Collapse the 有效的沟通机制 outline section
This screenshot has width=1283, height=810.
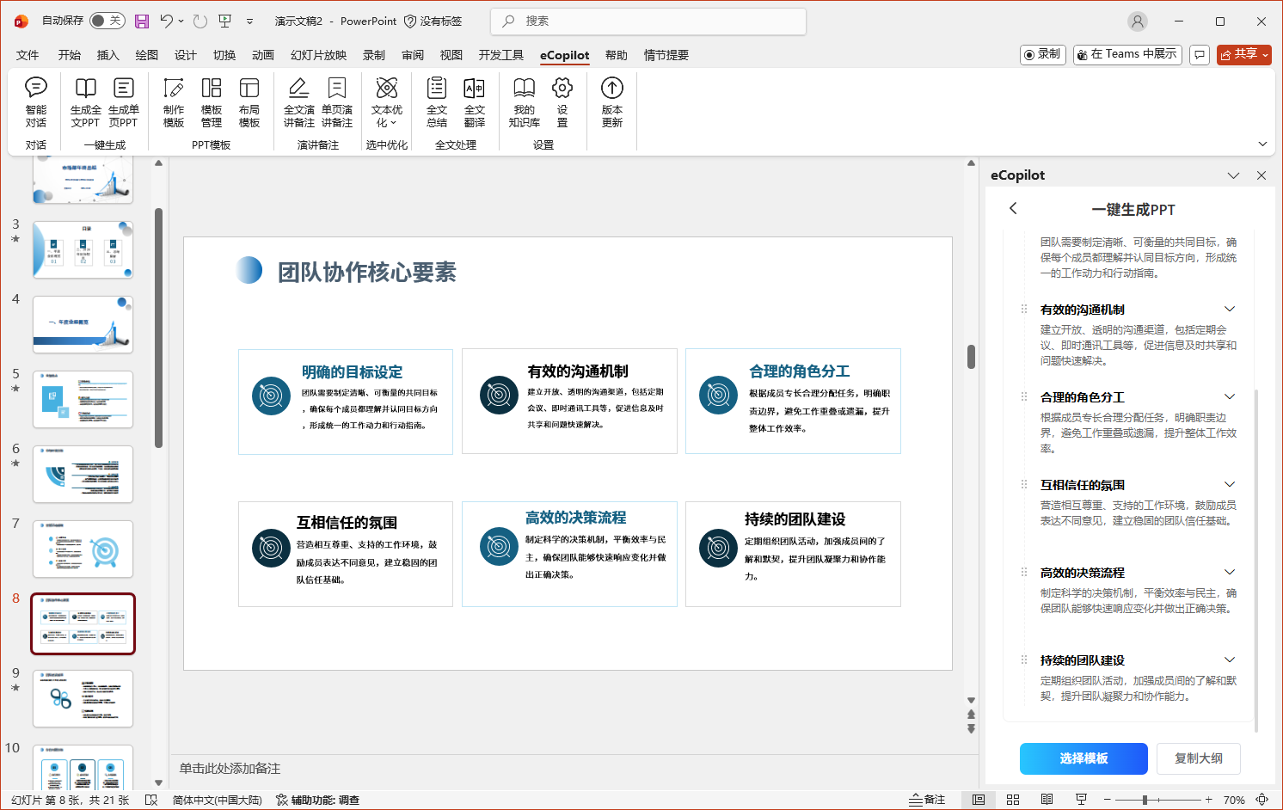tap(1230, 310)
